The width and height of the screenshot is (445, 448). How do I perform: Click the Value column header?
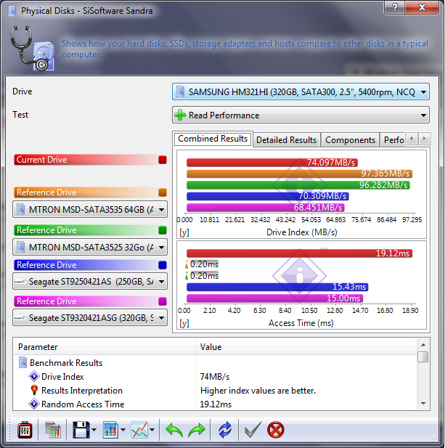click(306, 347)
